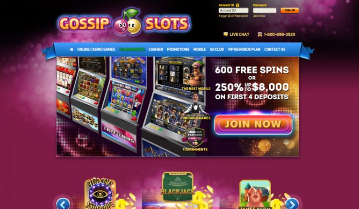Open the Cashier menu item
359x209 pixels.
[x=156, y=49]
